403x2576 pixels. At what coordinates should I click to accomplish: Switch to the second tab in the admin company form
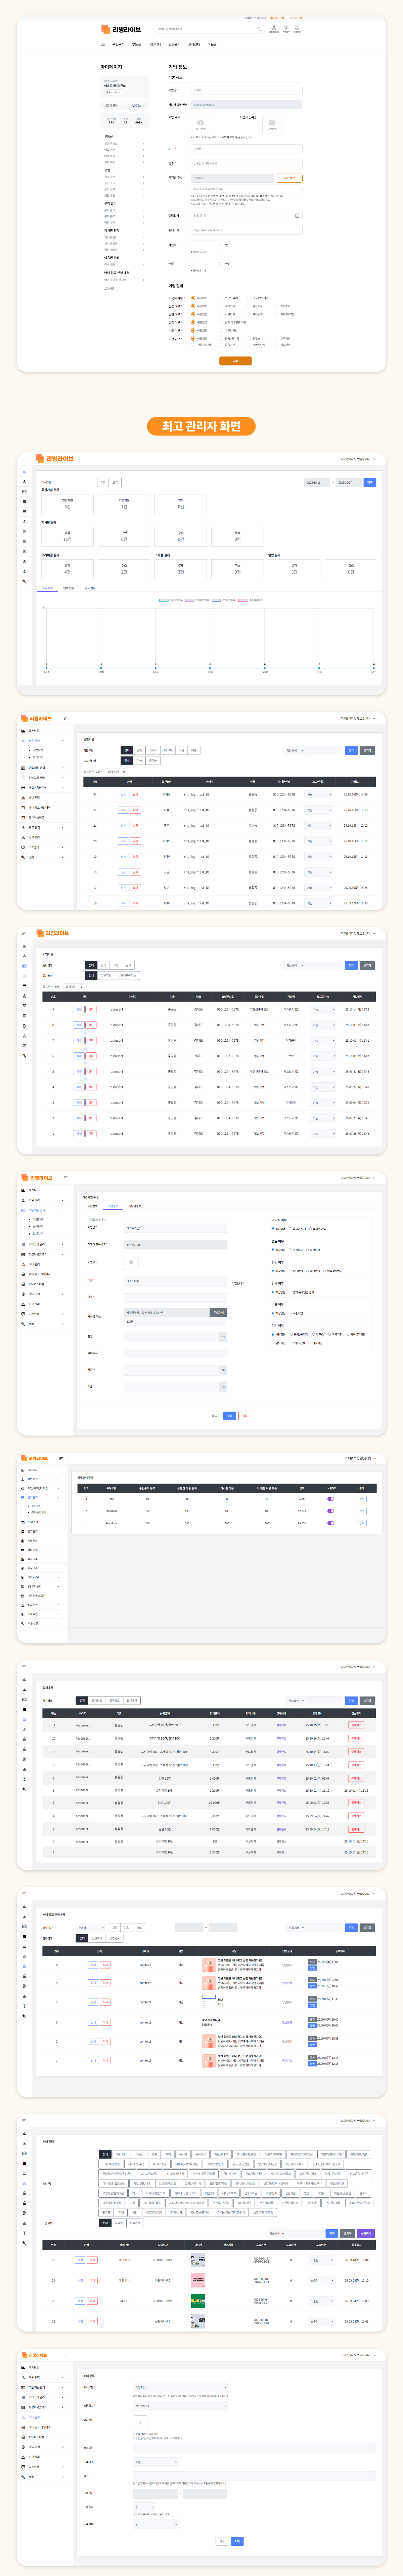[x=113, y=1206]
